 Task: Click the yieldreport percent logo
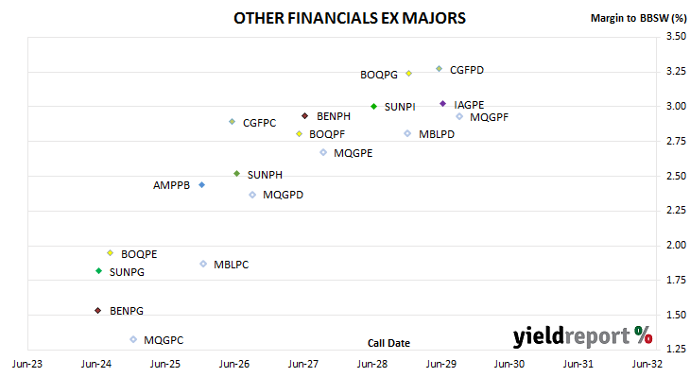coord(582,336)
